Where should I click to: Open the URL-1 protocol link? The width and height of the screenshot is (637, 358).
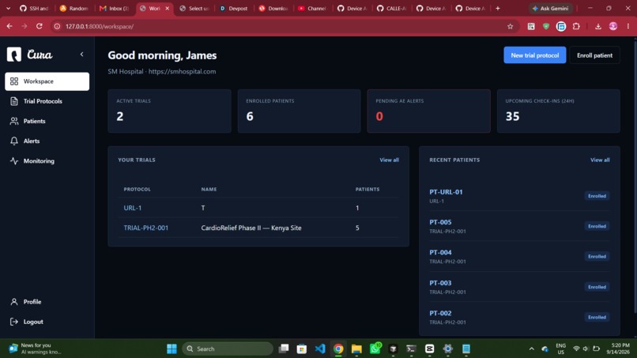(x=133, y=208)
